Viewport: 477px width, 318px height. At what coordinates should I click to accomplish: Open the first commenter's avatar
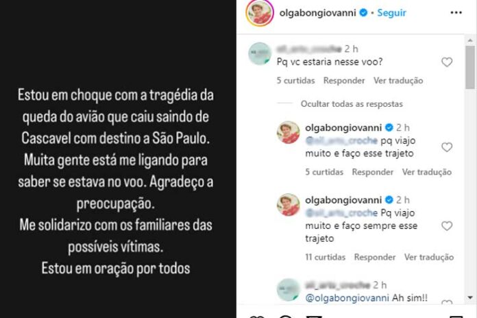pos(260,53)
